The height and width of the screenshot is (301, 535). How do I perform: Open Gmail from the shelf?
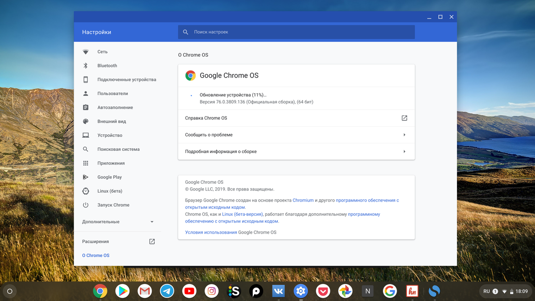(x=144, y=291)
